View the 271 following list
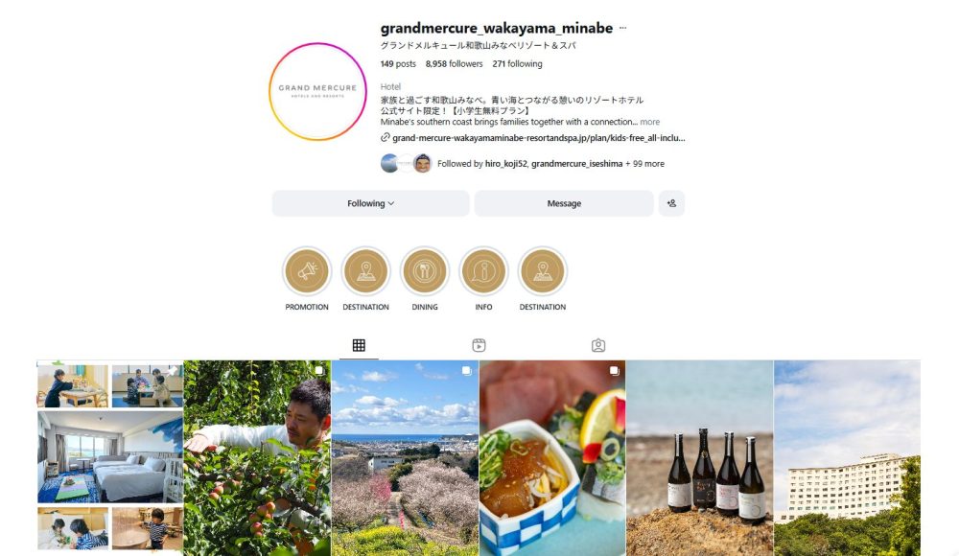 pyautogui.click(x=518, y=63)
